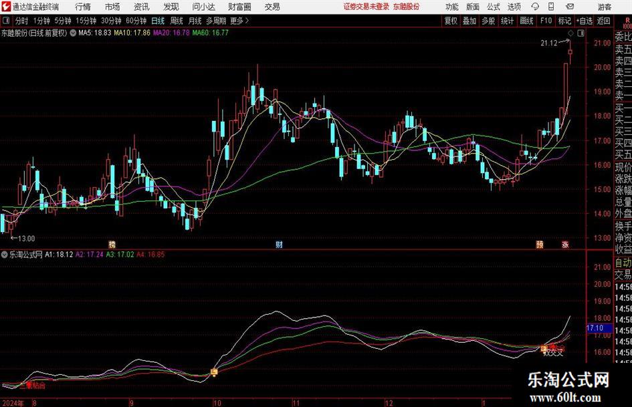Screen dimensions: 632x407
Task: Open the F10 company info button
Action: click(546, 21)
